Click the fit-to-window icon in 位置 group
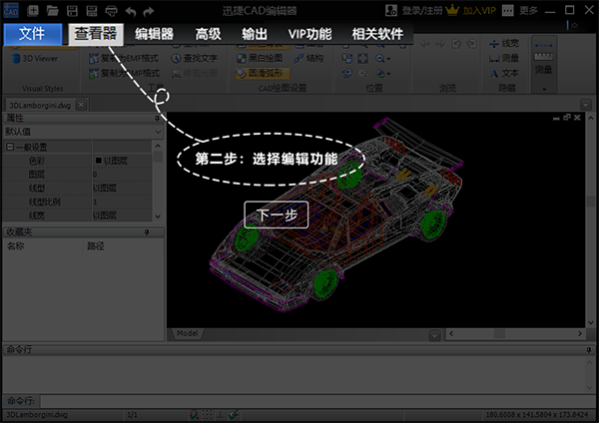 point(363,59)
